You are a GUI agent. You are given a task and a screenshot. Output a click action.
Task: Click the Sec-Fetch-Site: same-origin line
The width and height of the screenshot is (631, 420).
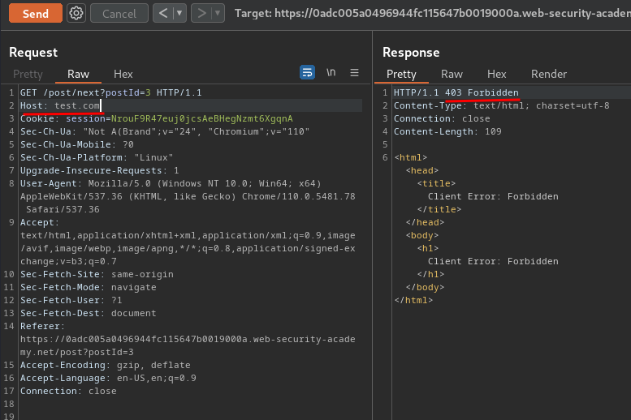click(x=97, y=274)
